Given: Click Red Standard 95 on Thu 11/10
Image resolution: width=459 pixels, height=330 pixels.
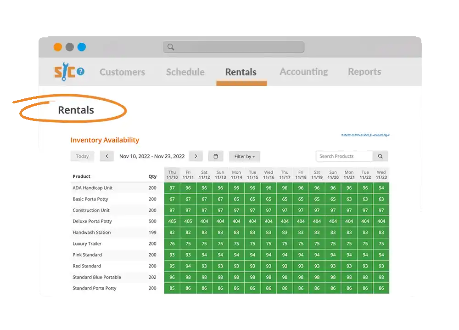Looking at the screenshot, I should [x=172, y=266].
